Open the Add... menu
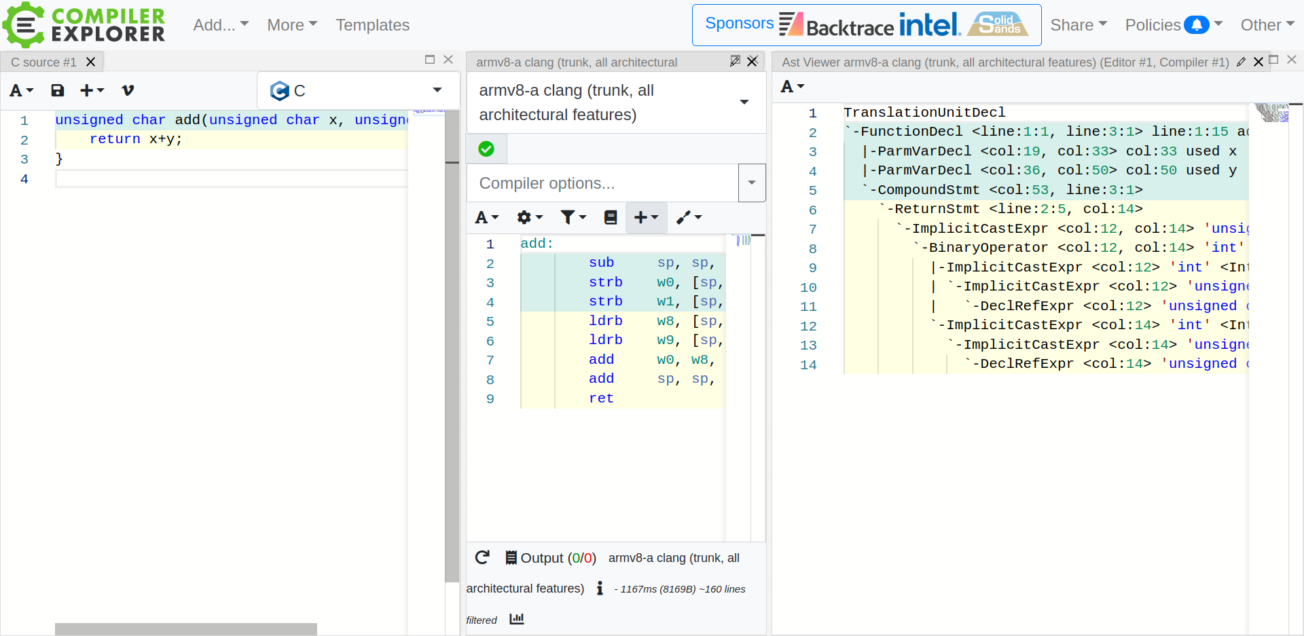Image resolution: width=1304 pixels, height=636 pixels. (221, 25)
